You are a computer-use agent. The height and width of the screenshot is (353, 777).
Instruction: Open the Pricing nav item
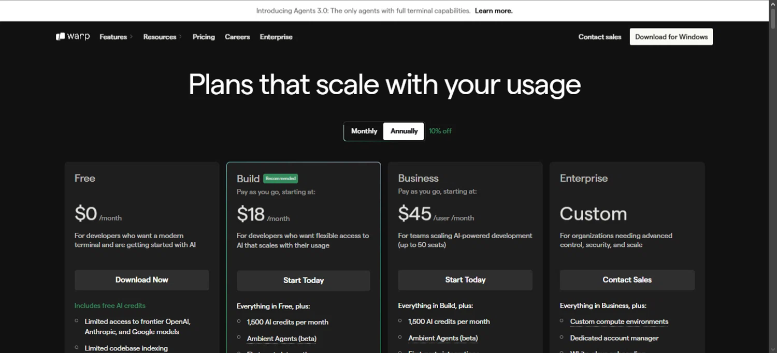204,37
